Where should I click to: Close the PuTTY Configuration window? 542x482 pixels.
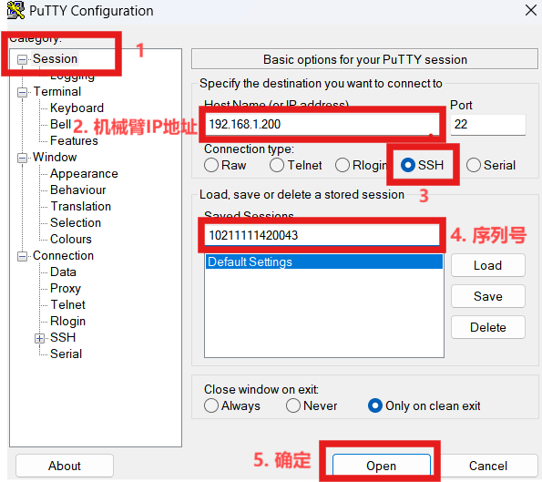click(x=530, y=10)
